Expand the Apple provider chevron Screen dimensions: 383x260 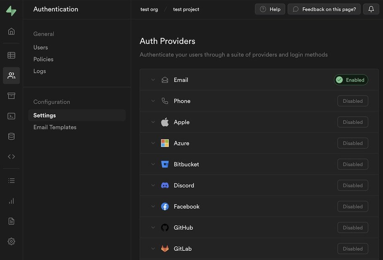point(153,122)
